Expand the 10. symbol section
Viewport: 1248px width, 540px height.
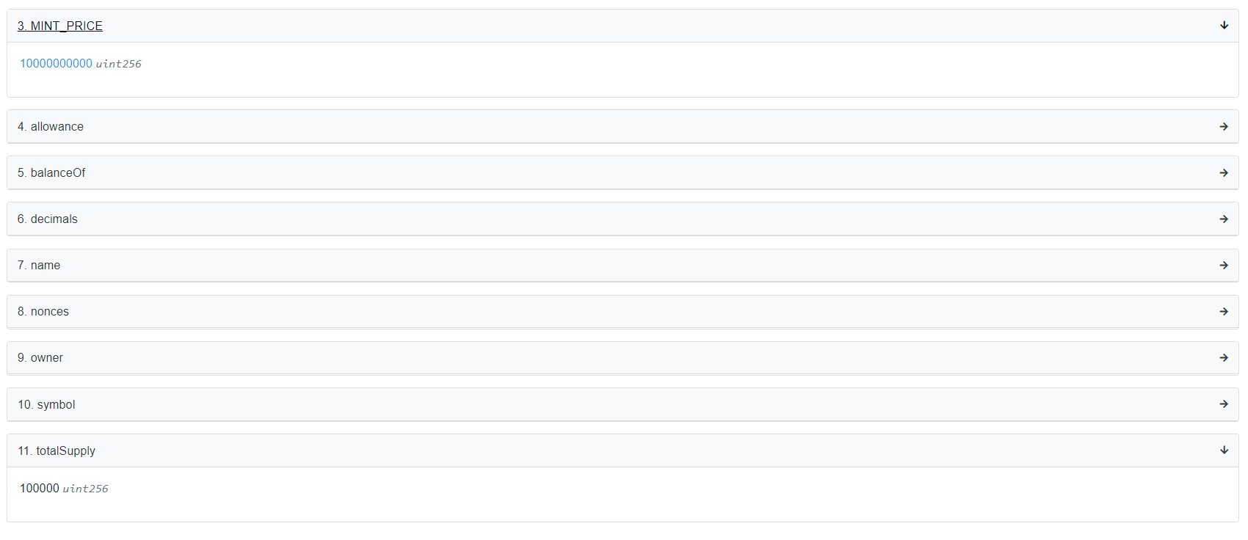pyautogui.click(x=46, y=405)
